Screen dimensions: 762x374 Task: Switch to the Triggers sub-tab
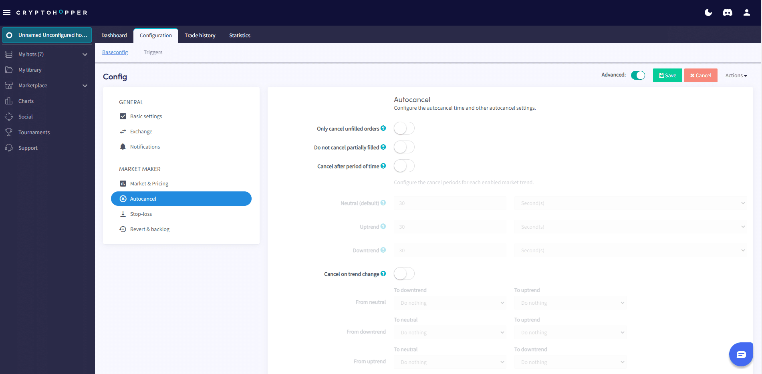153,52
